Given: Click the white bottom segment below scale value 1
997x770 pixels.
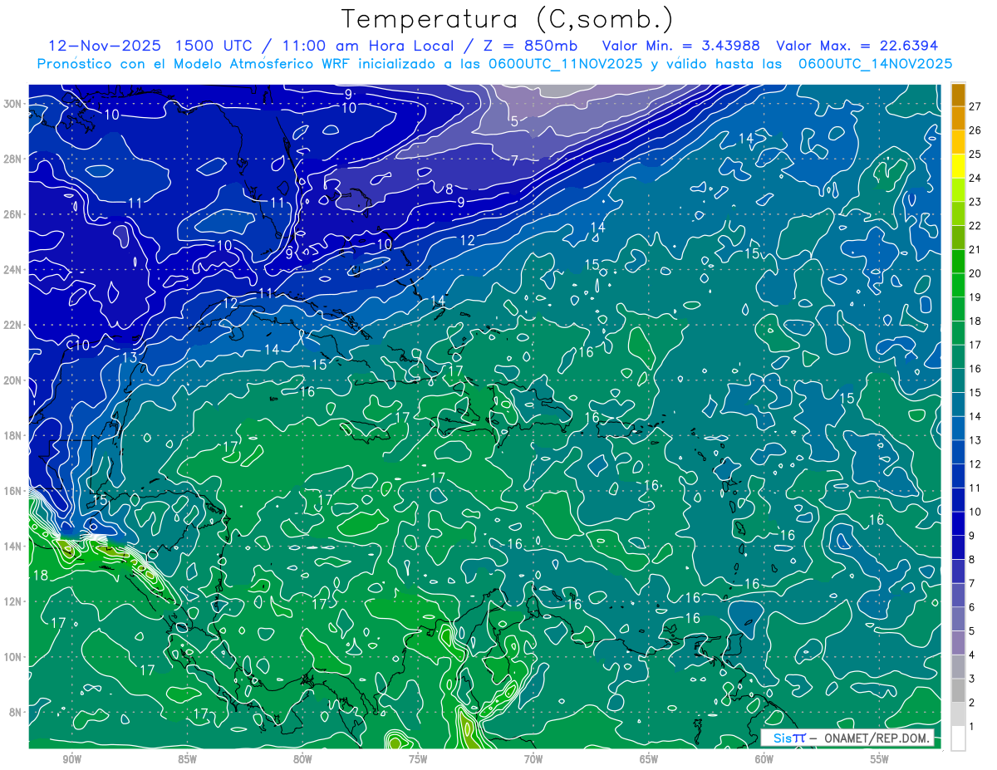Looking at the screenshot, I should click(958, 738).
